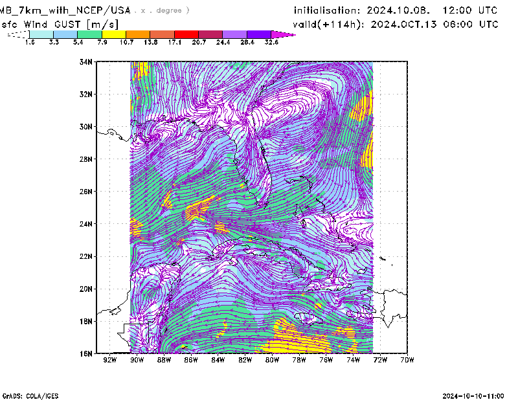Click the 'valid(+114h)' label
Viewport: 518px width, 400px height.
click(x=330, y=25)
